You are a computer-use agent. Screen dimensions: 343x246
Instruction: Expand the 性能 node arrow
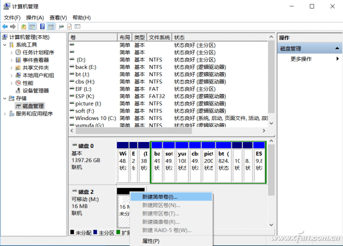[x=12, y=83]
